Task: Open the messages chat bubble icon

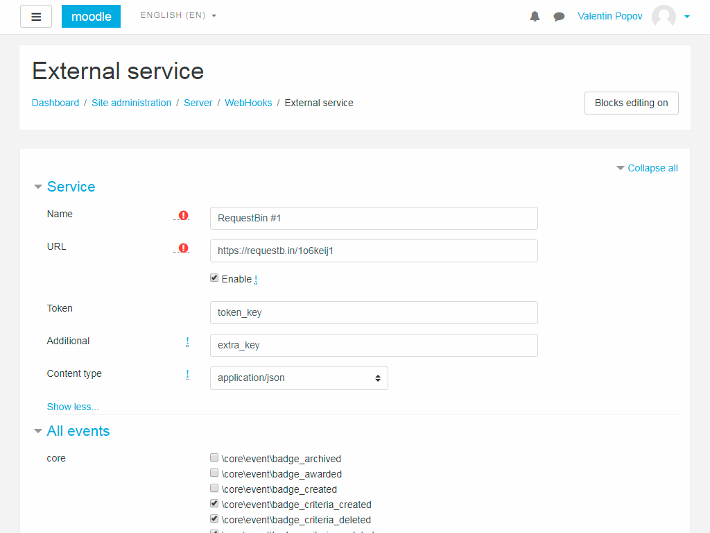Action: coord(559,17)
